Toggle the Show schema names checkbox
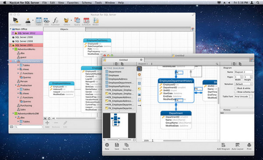The image size is (263, 160). click(x=235, y=92)
